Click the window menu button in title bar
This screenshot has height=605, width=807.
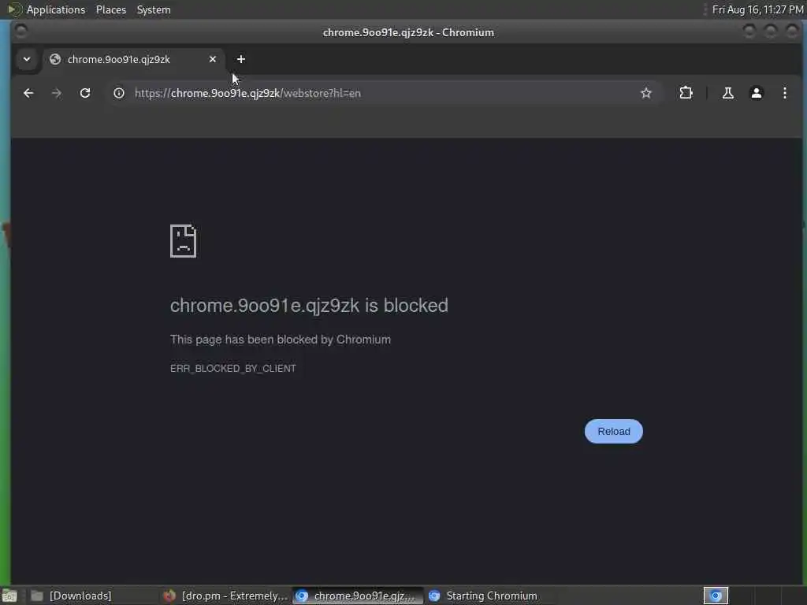[x=21, y=32]
